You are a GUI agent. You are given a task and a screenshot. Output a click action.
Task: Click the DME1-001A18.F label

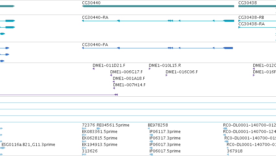[129, 78]
